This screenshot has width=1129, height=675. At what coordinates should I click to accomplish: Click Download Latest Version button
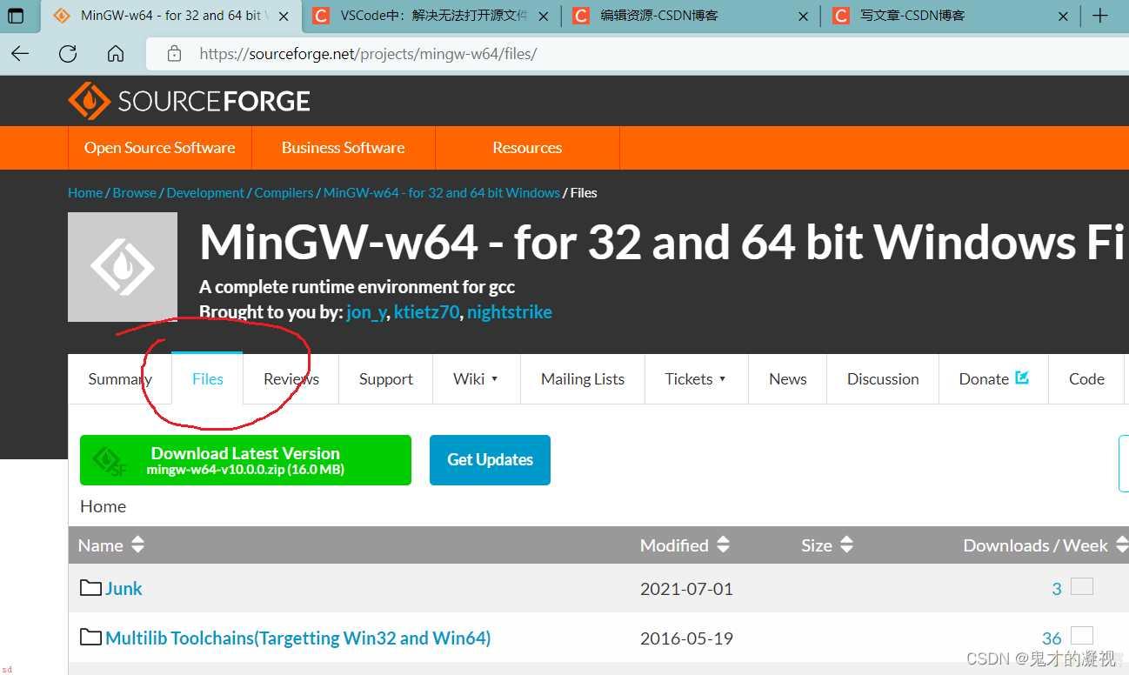click(245, 460)
